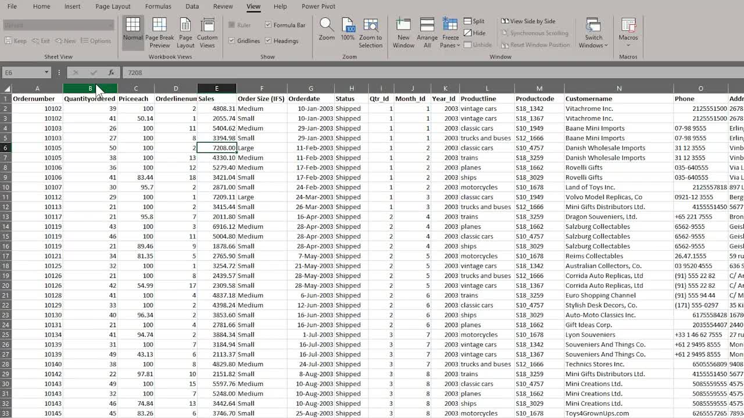Open the Zoom dialog

(325, 32)
